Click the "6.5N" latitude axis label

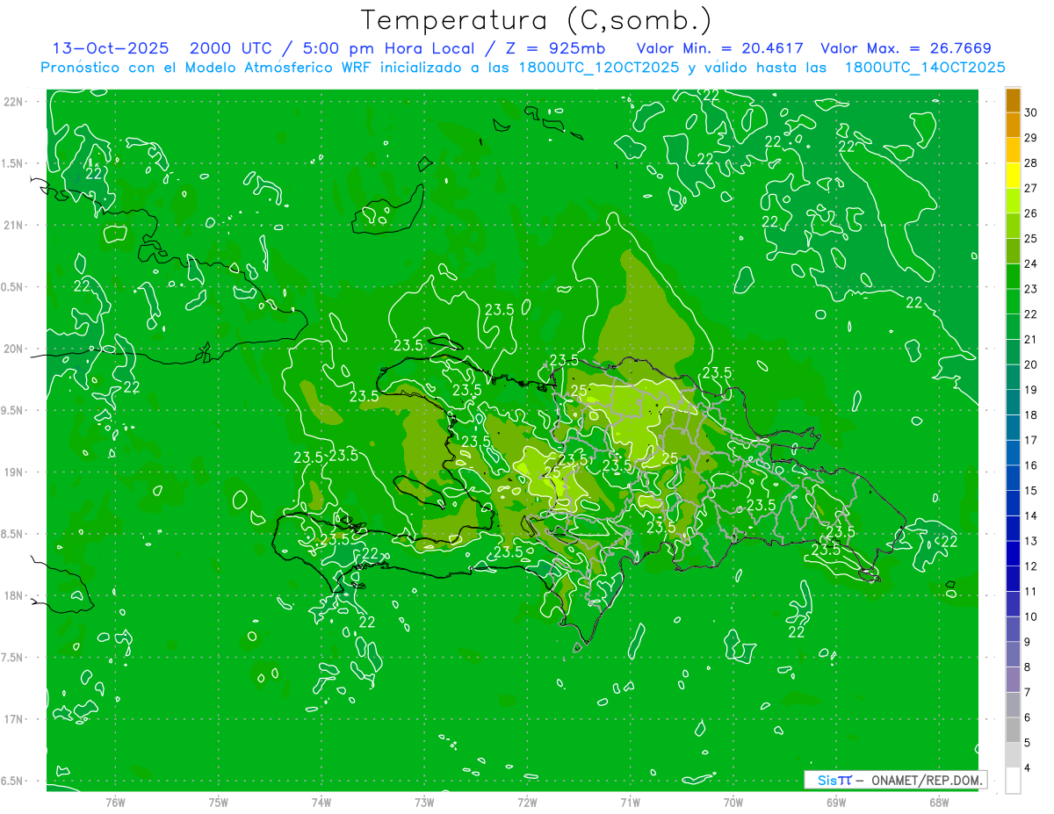point(13,781)
